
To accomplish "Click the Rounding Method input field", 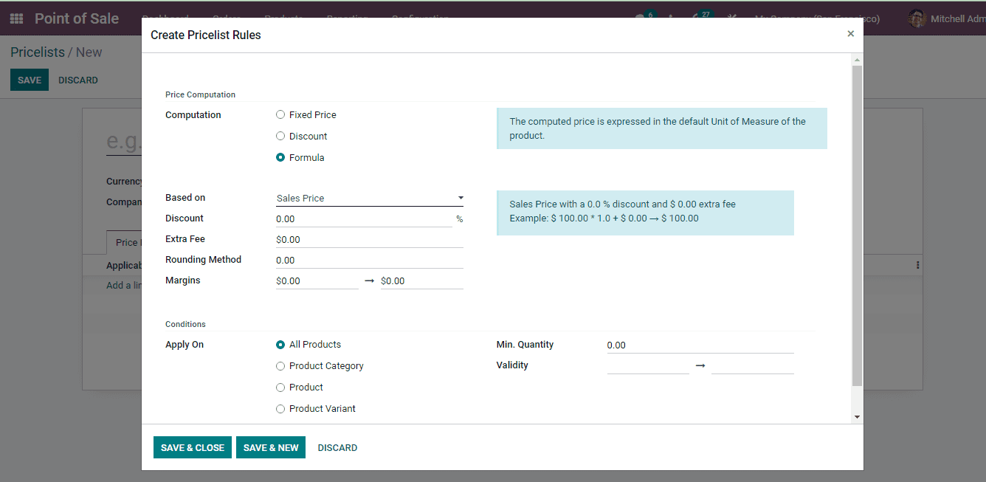I will point(369,261).
